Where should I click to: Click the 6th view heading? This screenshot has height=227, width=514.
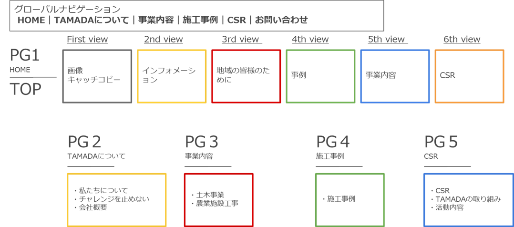tap(462, 40)
